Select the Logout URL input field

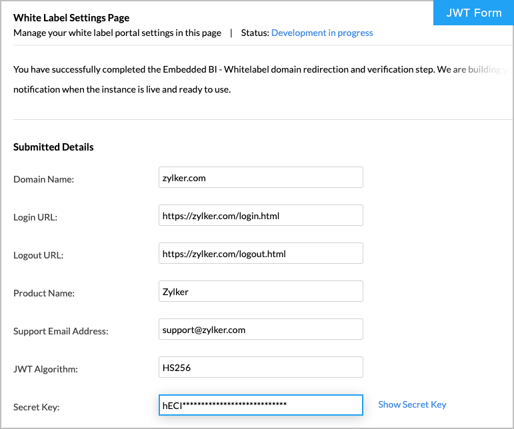(261, 253)
